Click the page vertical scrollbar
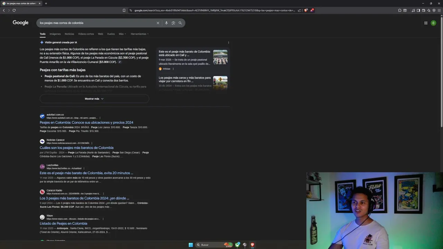Image resolution: width=443 pixels, height=249 pixels. [x=442, y=73]
